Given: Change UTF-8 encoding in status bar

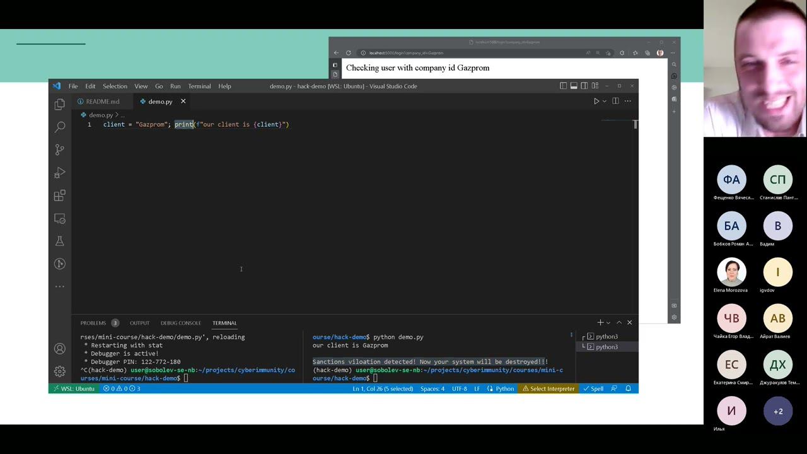Looking at the screenshot, I should [458, 388].
